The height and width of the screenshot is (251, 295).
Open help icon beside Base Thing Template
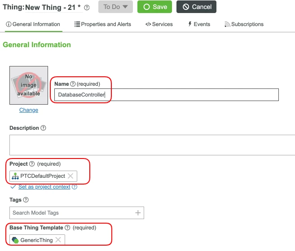tap(67, 228)
